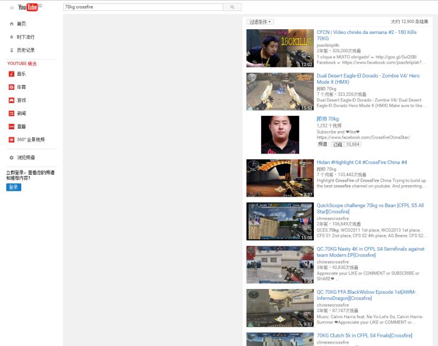The image size is (438, 346).
Task: Click the 频道 channel badge
Action: 322,144
